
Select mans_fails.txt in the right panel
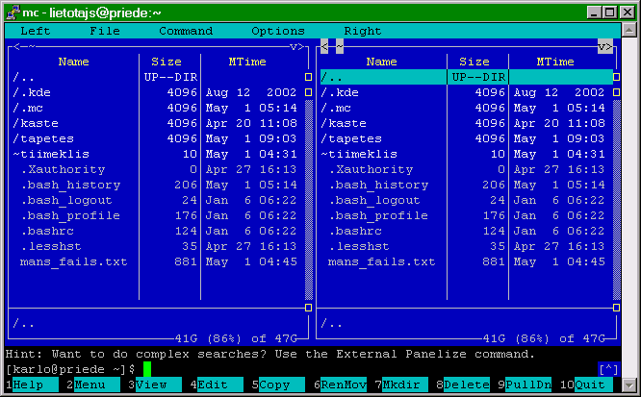tap(467, 261)
